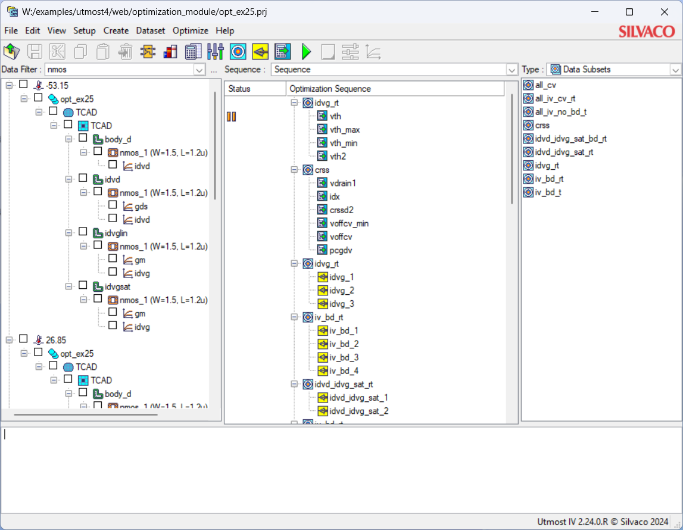Tick the gds checkbox
683x530 pixels.
point(113,205)
